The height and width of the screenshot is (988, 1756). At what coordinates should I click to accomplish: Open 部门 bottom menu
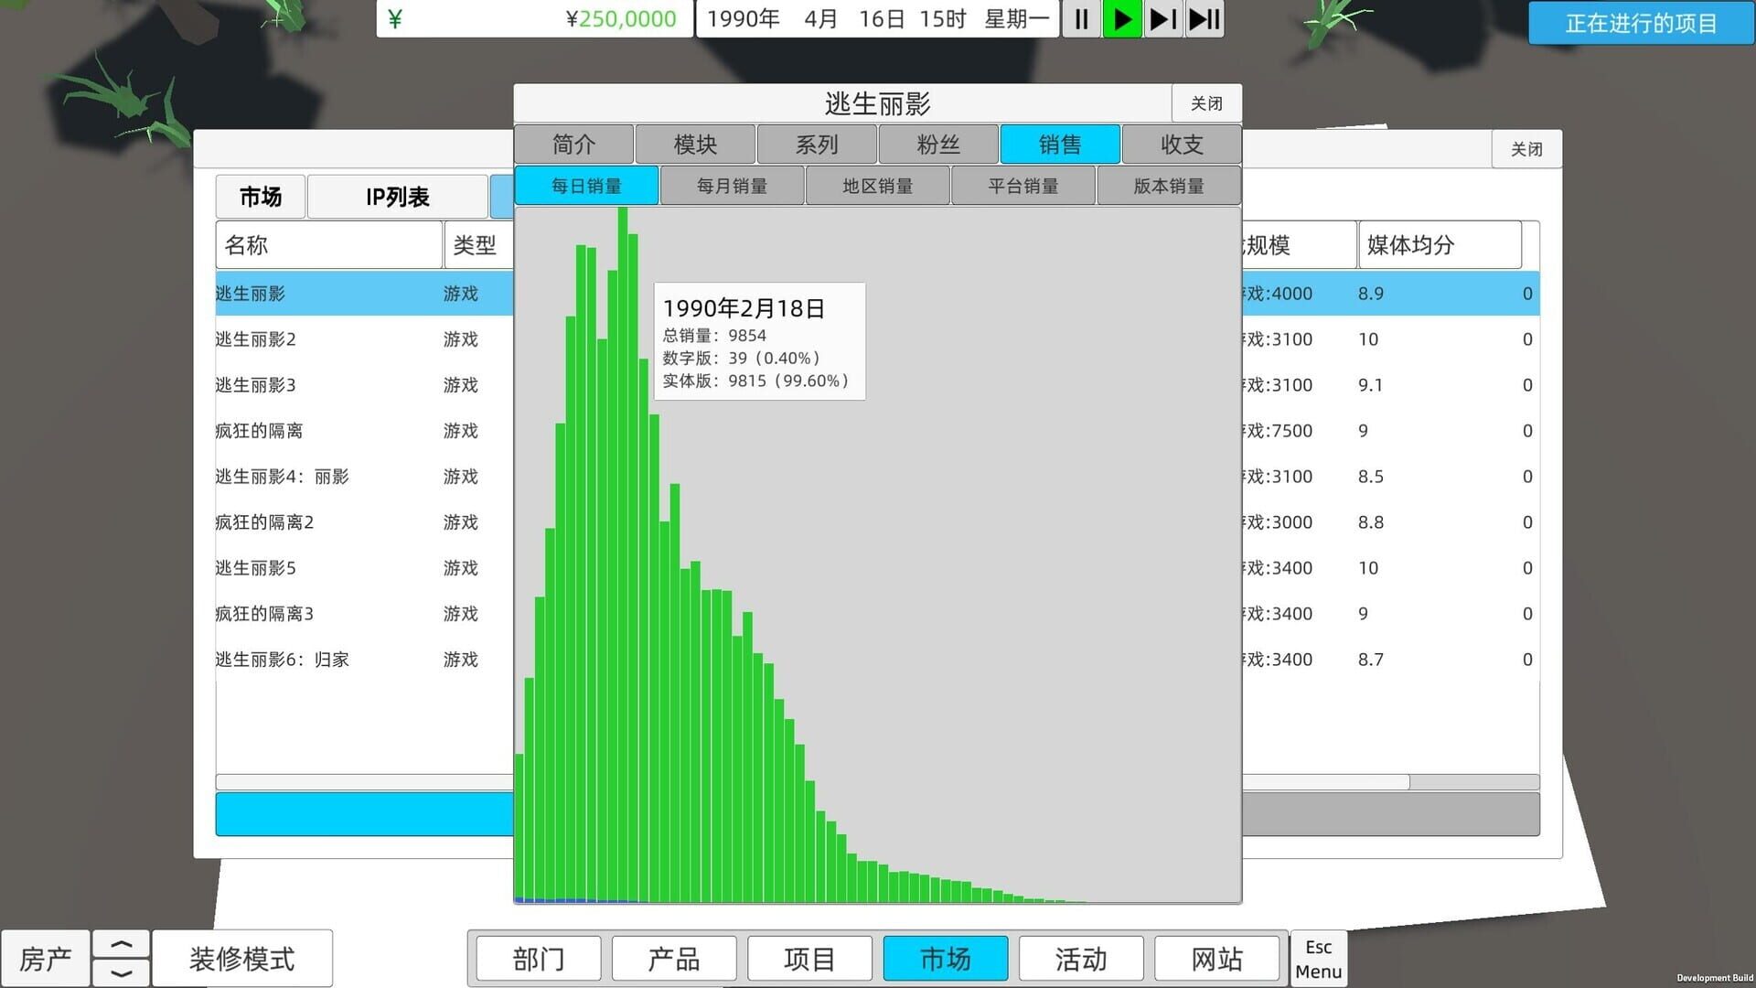tap(539, 959)
